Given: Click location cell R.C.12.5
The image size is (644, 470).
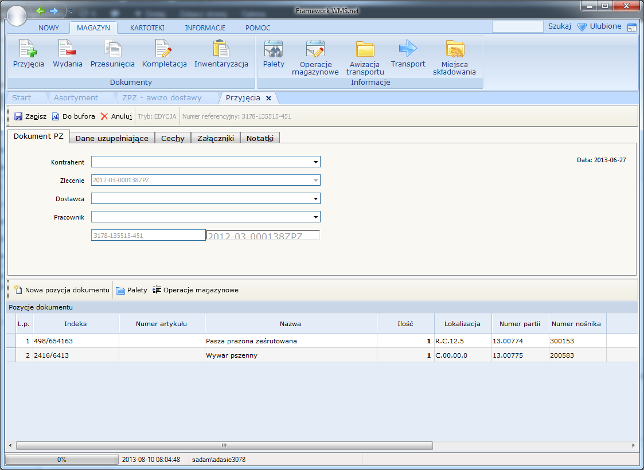Looking at the screenshot, I should (463, 341).
